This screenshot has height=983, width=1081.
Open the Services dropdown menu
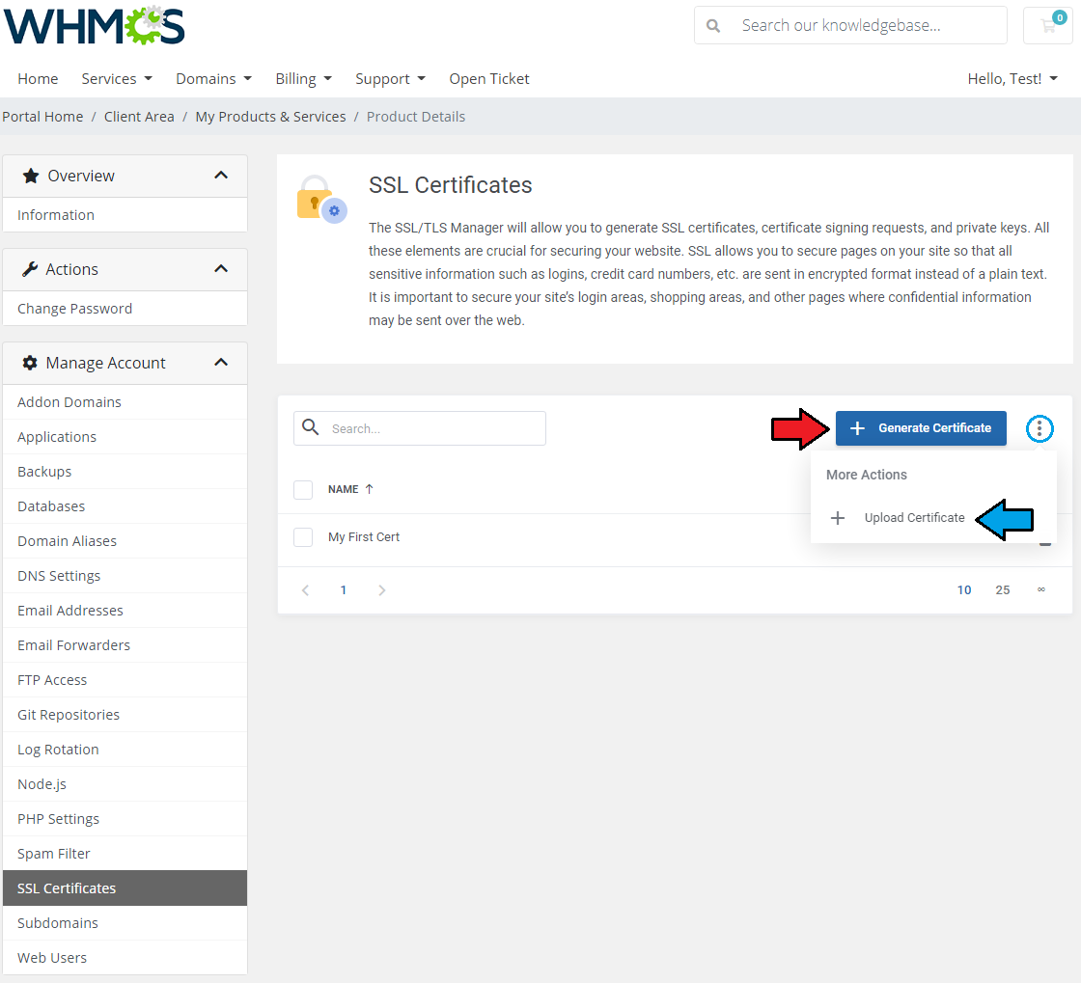coord(117,78)
